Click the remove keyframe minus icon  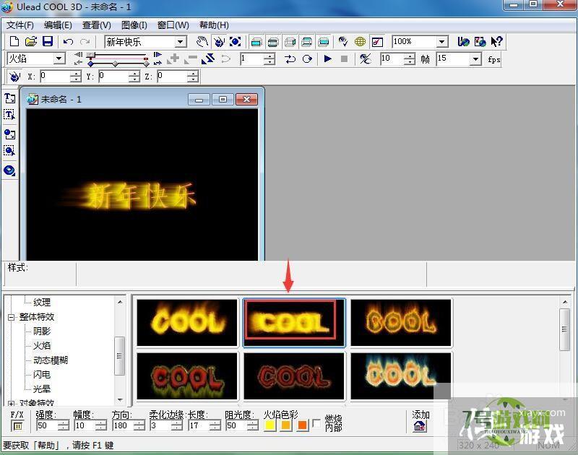click(190, 59)
